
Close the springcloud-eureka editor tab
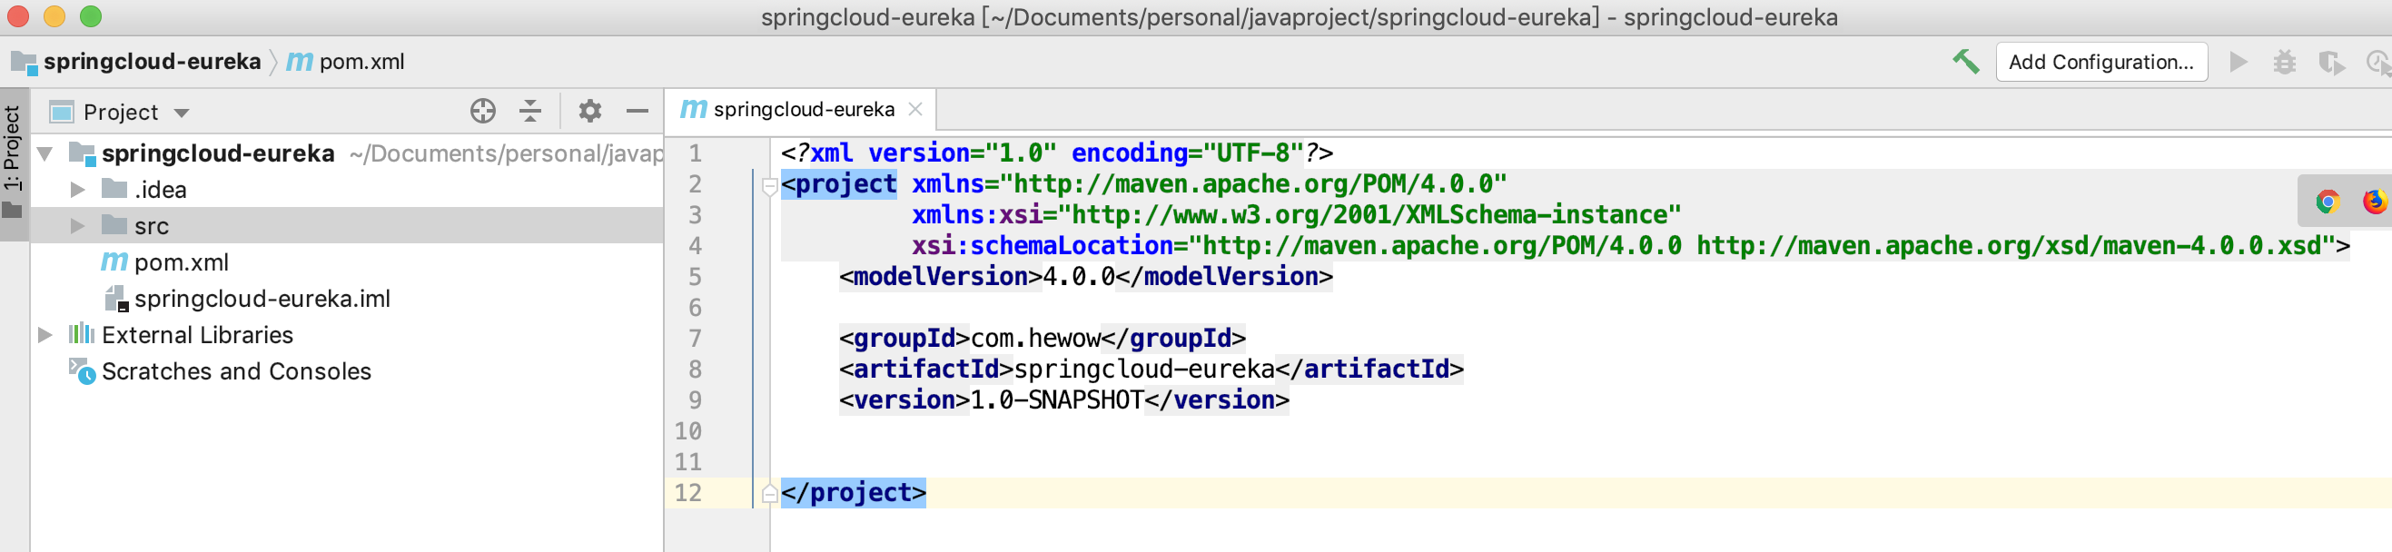[x=915, y=110]
